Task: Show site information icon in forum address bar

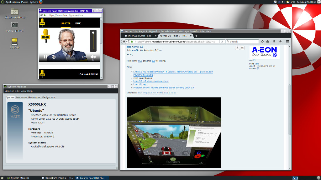Action: pyautogui.click(x=129, y=42)
